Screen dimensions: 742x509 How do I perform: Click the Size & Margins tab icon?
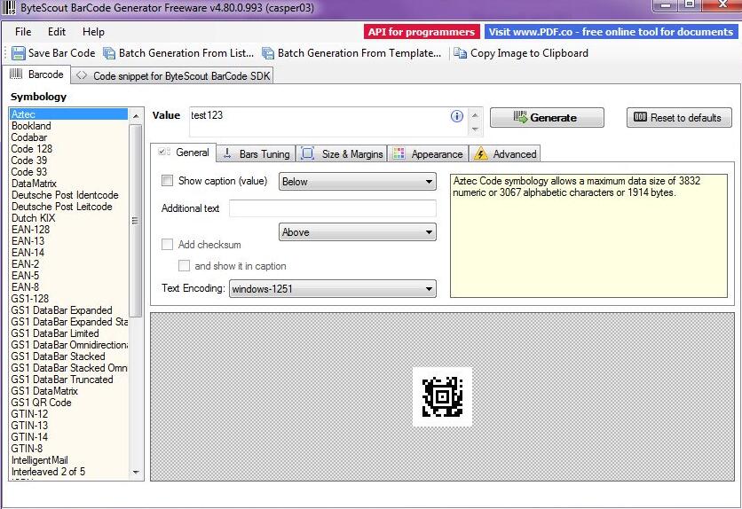pyautogui.click(x=308, y=153)
